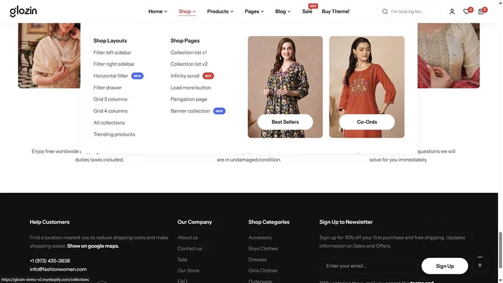Open Accessory category link
Screen dimensions: 503x283
pos(260,238)
